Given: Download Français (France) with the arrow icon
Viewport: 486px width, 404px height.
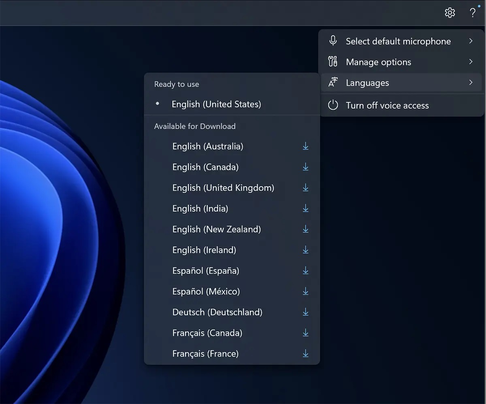Looking at the screenshot, I should 305,353.
